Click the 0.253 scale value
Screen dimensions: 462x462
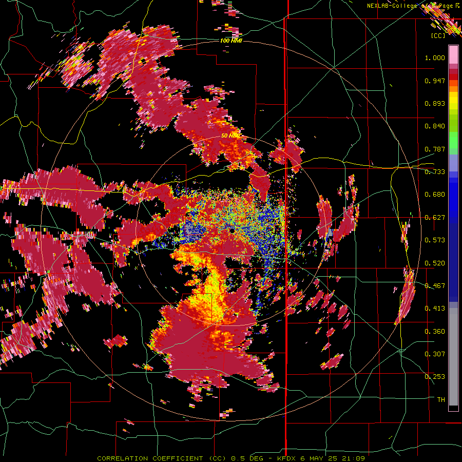pyautogui.click(x=435, y=377)
